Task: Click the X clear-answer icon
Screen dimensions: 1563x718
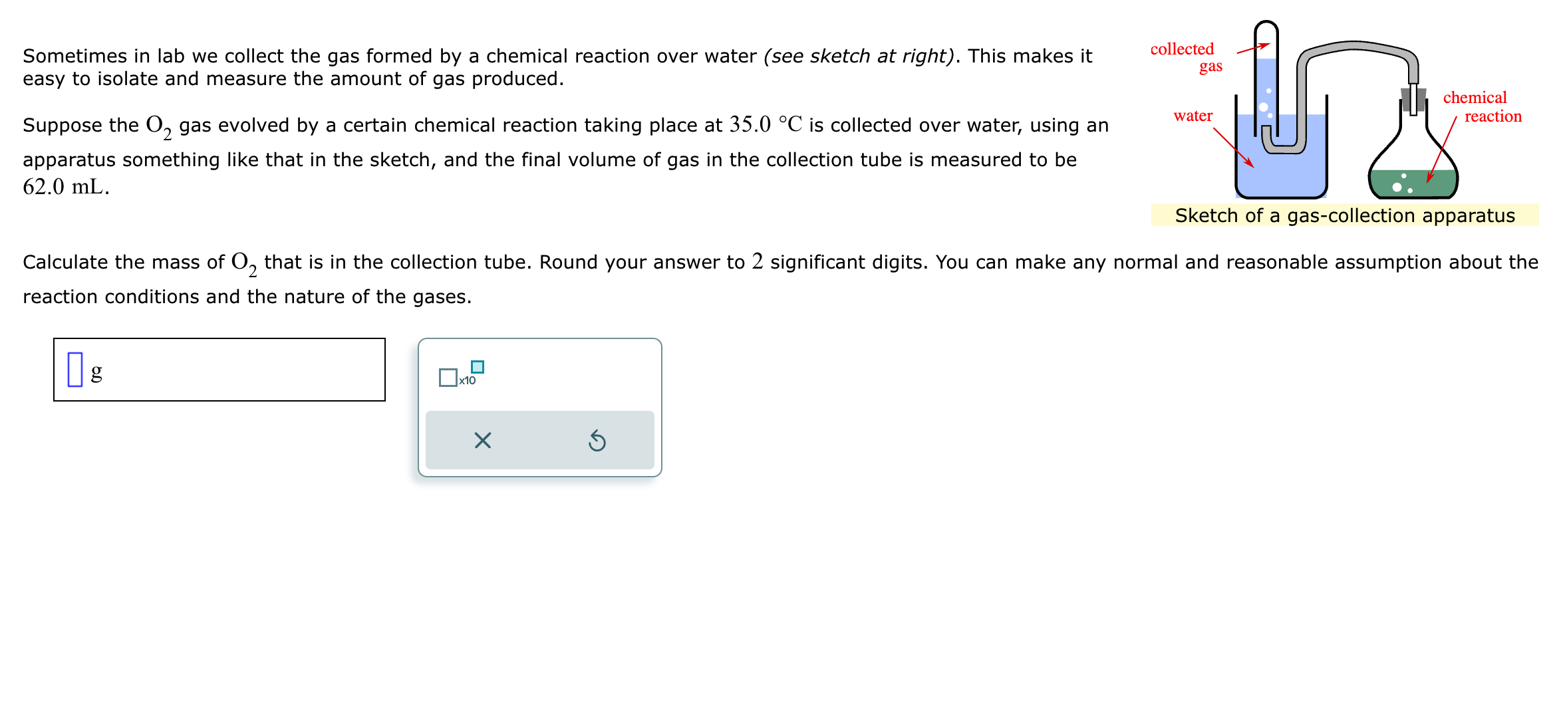Action: (484, 439)
